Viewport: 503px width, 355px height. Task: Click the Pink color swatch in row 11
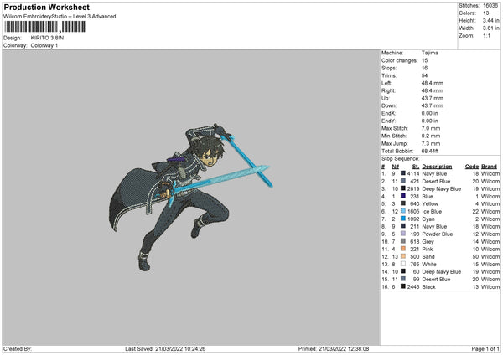coord(403,249)
